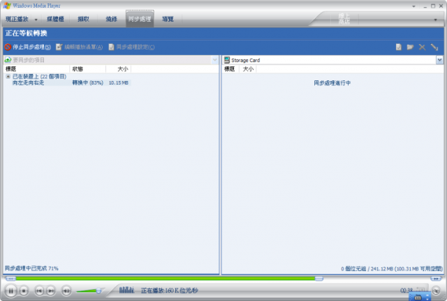Switch to the Rip tab
The width and height of the screenshot is (447, 301).
point(83,19)
